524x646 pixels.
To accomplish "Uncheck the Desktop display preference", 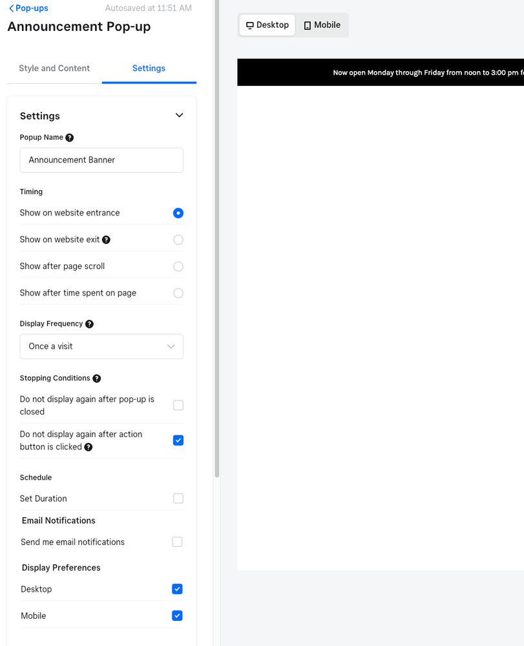I will point(178,589).
